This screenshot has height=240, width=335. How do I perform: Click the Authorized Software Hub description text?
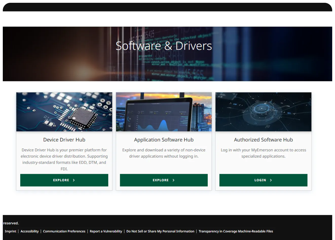pos(263,153)
